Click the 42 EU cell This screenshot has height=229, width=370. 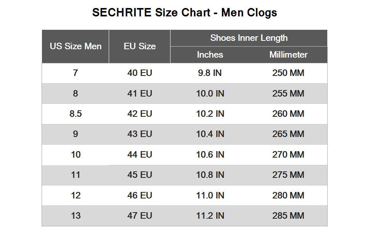[x=140, y=114]
